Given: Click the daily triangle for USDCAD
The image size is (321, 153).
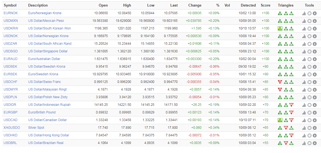Looking at the screenshot, I should pos(280,120).
